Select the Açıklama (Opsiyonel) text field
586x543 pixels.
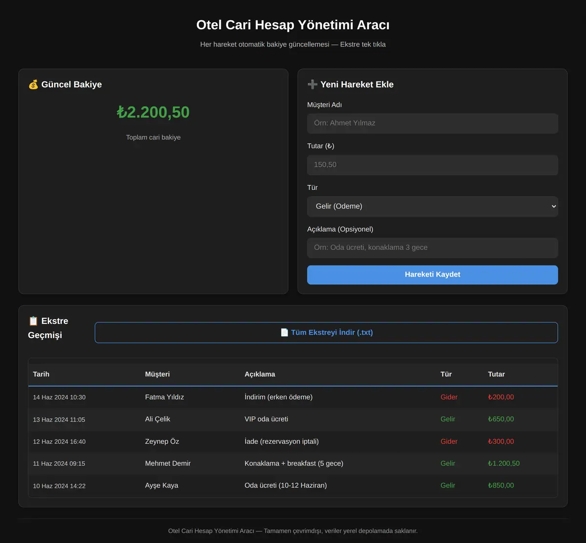(433, 248)
